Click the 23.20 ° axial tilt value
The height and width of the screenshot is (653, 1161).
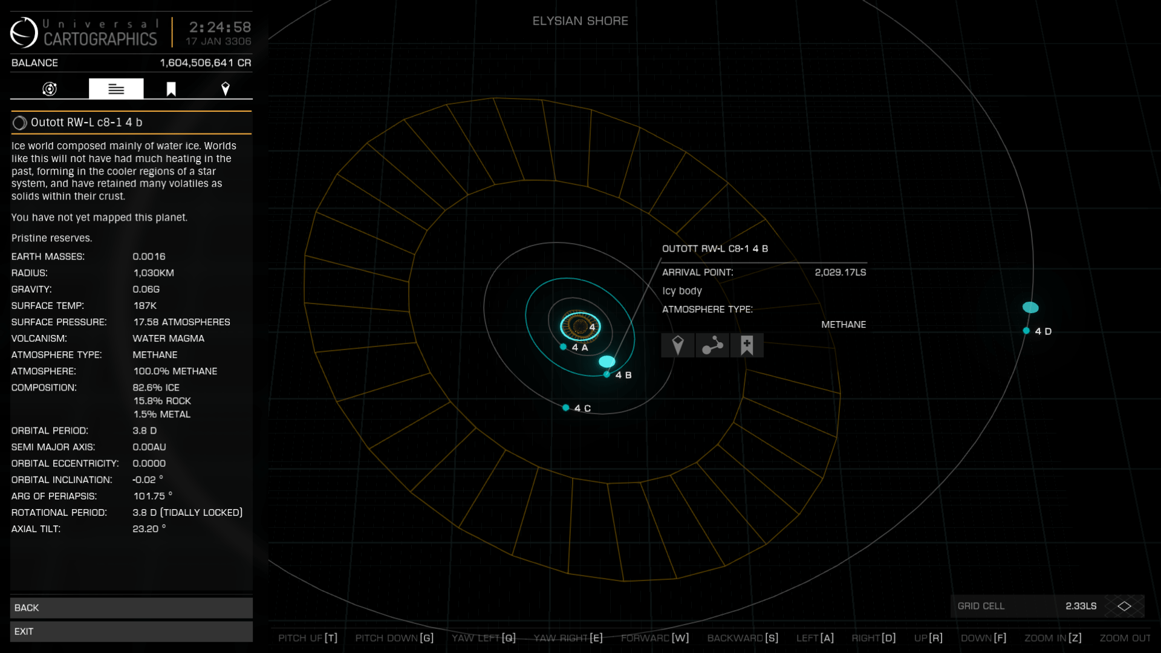point(149,529)
